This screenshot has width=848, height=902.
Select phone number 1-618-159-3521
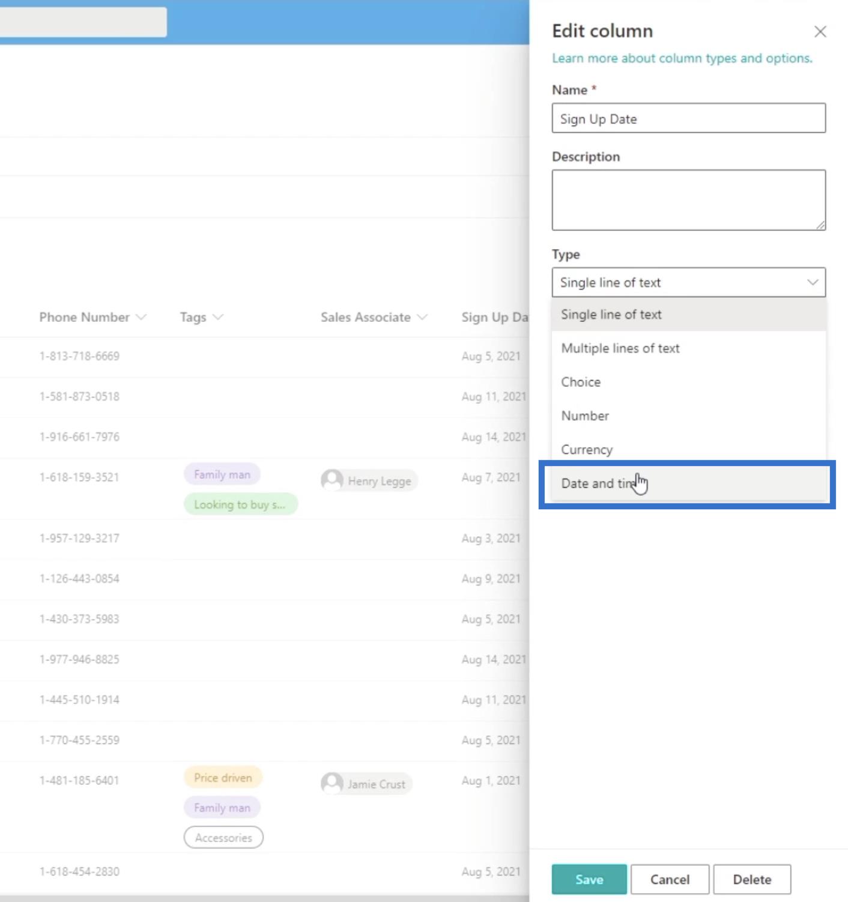79,477
